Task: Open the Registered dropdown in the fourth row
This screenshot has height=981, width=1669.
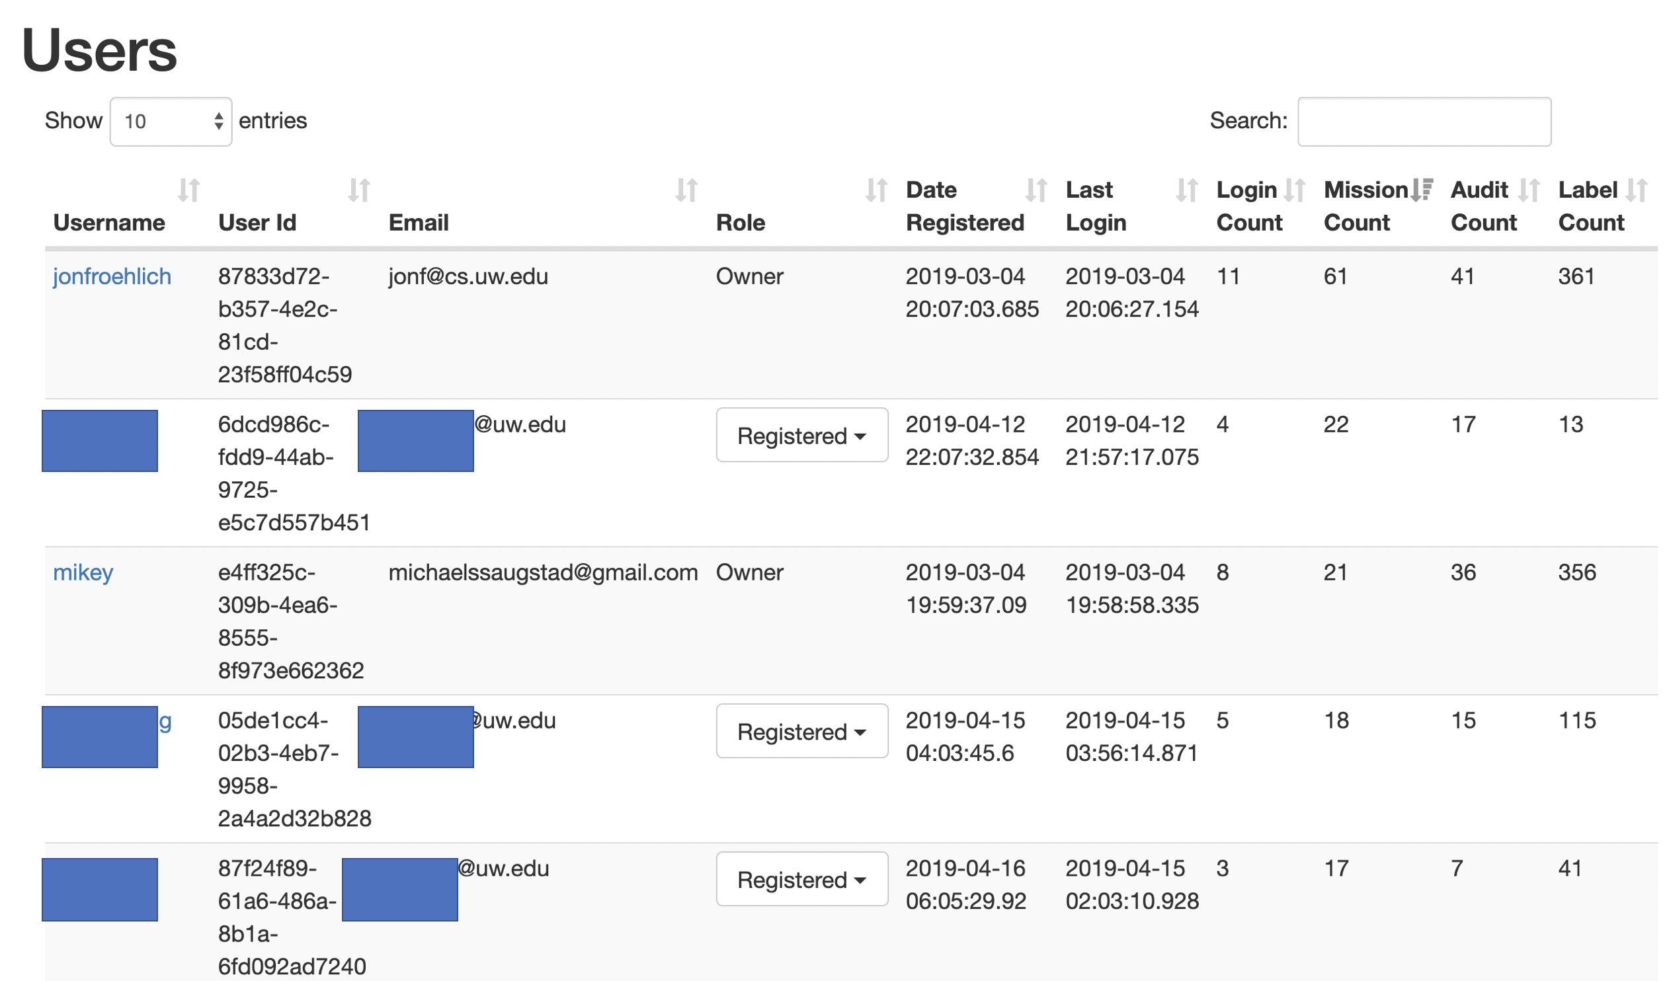Action: (x=801, y=731)
